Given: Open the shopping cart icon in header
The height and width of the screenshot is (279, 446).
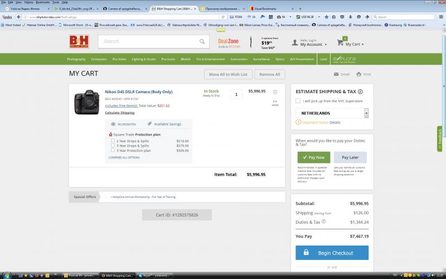Looking at the screenshot, I should click(x=341, y=43).
